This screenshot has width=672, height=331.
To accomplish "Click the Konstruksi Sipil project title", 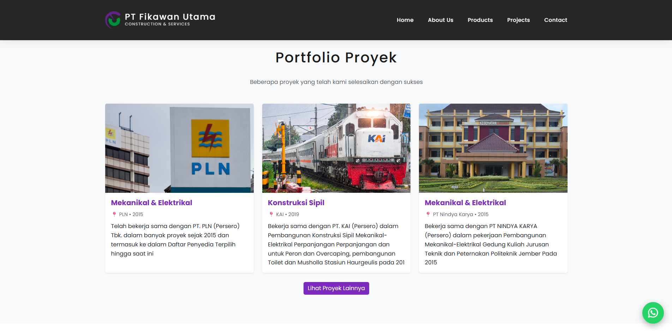I will pos(296,203).
